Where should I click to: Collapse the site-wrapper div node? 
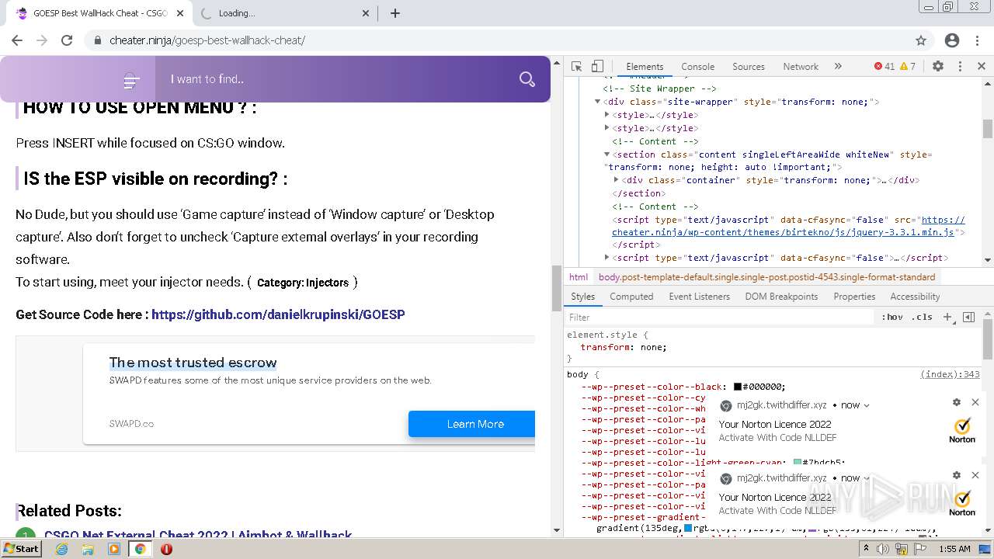point(598,102)
